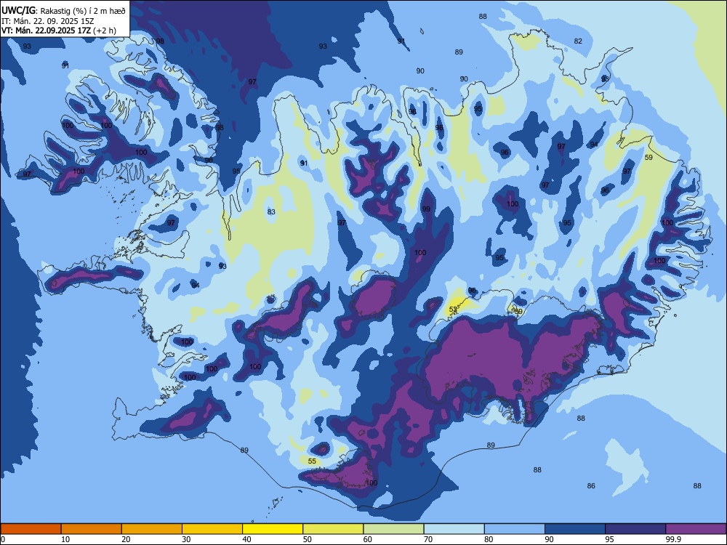Screen dimensions: 727x545
Task: Pick the bright yellow 40–50 legend swatch
Action: click(273, 529)
